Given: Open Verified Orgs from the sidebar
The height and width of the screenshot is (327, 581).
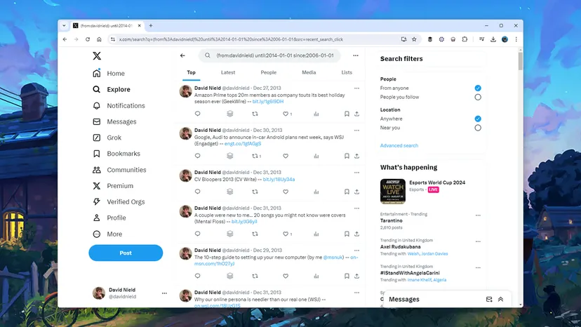Looking at the screenshot, I should tap(118, 201).
